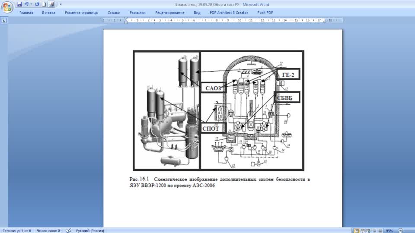
Task: Open PDF Architect 5 Creator tab
Action: coord(229,13)
